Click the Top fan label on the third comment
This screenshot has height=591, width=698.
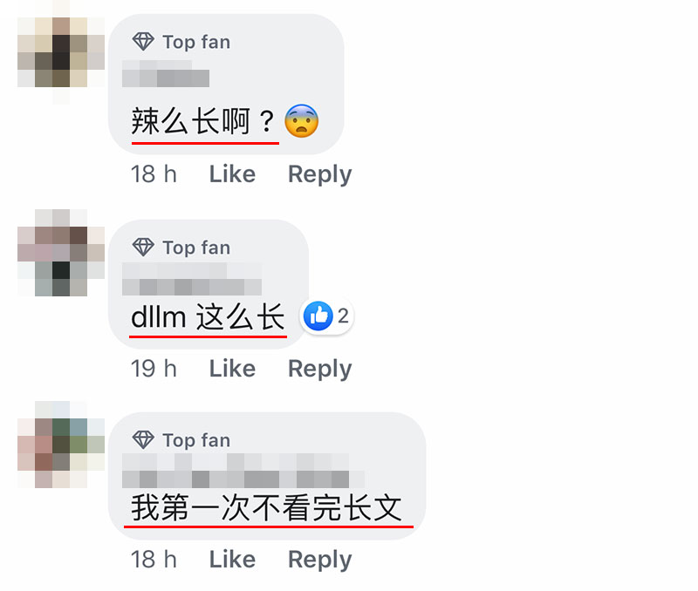pyautogui.click(x=196, y=441)
